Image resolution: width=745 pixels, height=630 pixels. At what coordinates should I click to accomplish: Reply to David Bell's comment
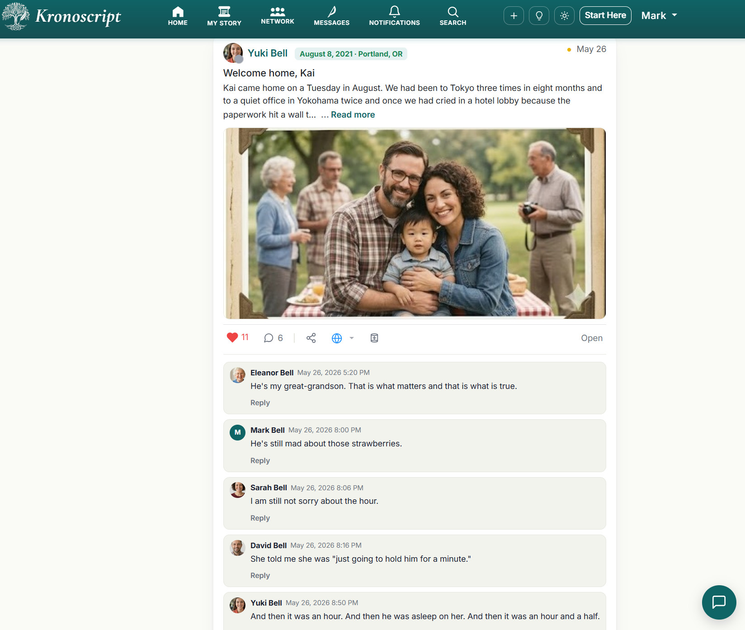pyautogui.click(x=260, y=576)
